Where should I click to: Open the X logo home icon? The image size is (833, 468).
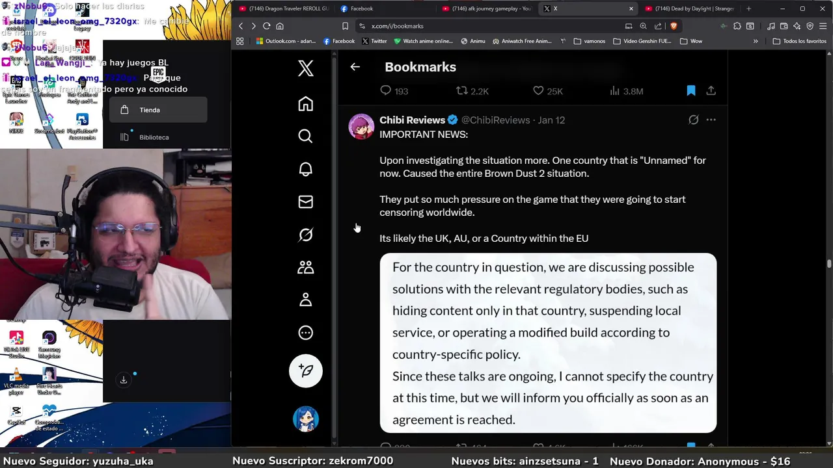305,68
